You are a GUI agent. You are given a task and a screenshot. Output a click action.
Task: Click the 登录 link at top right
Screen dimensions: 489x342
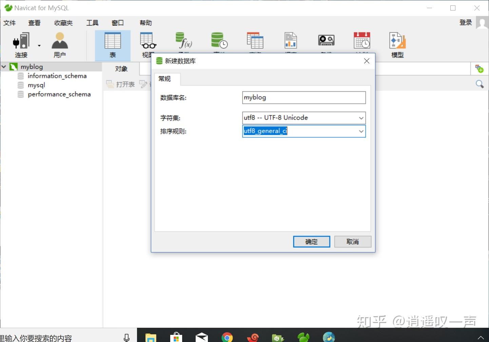[x=465, y=23]
